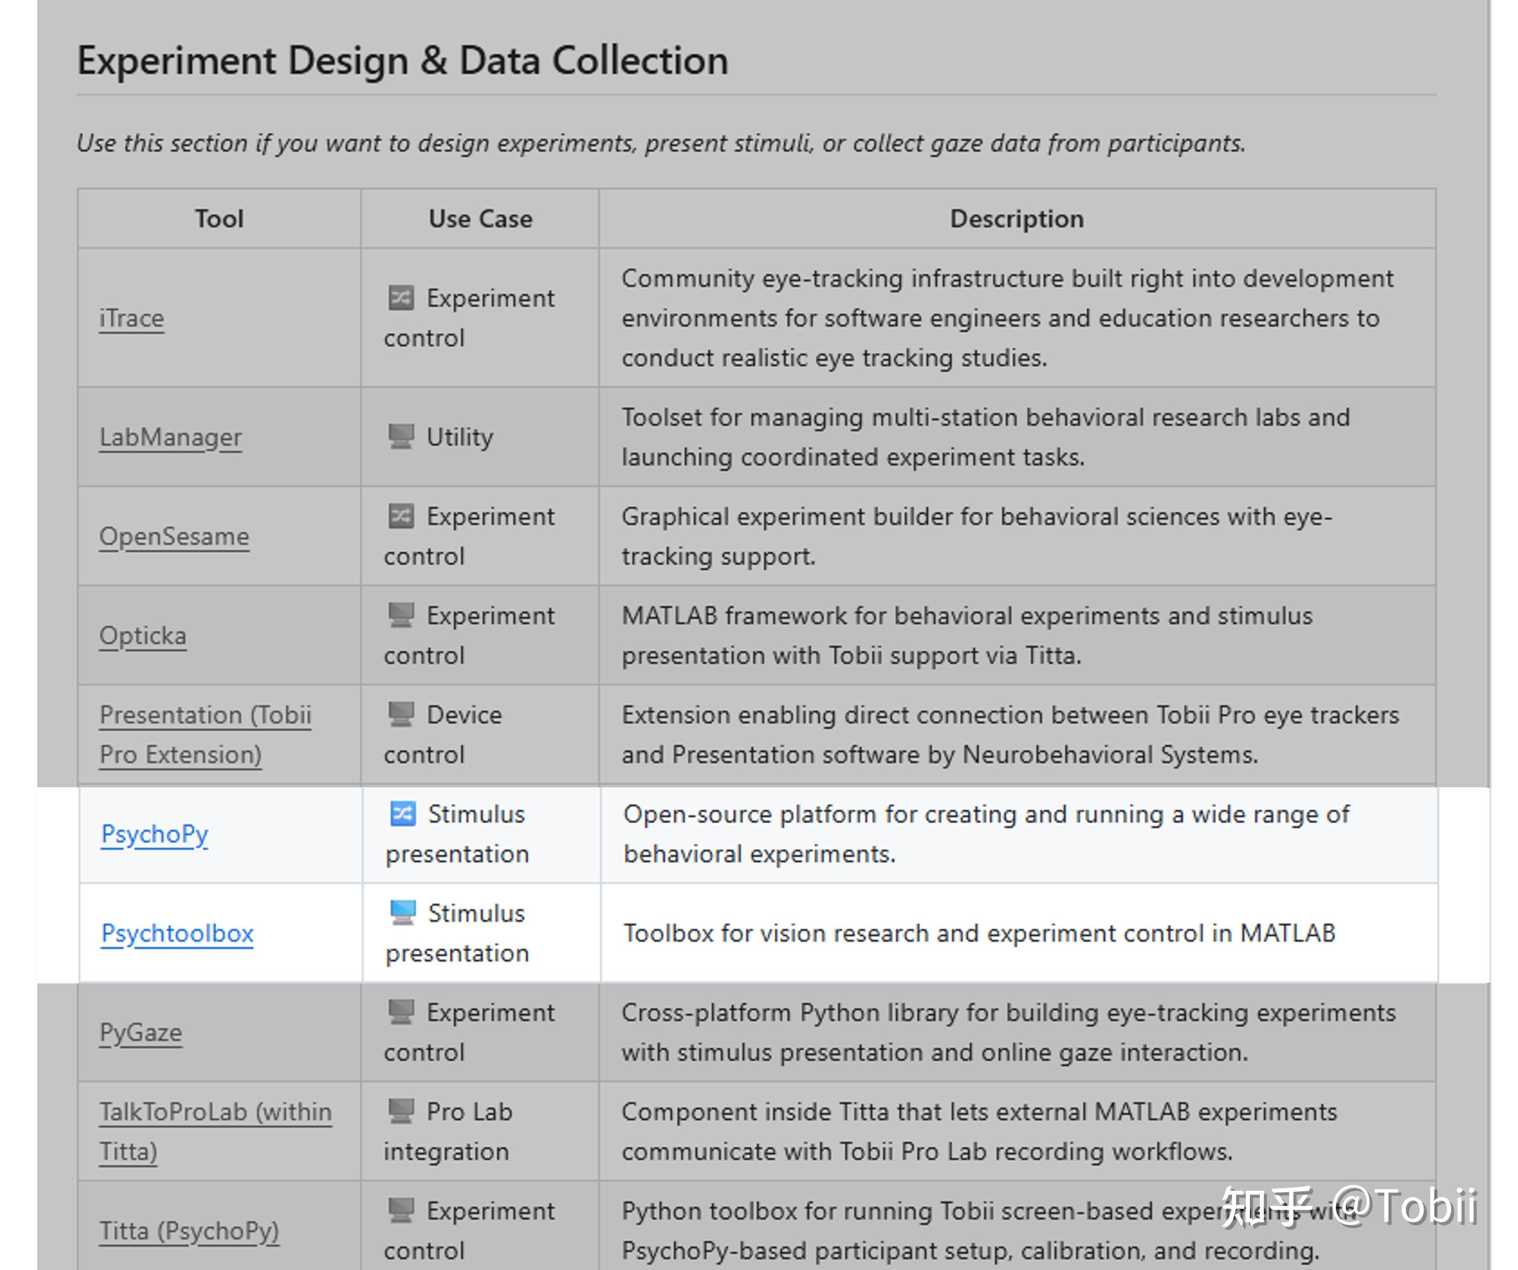Click the 'Toolset for managing multi-station' description
The height and width of the screenshot is (1270, 1518).
click(986, 437)
